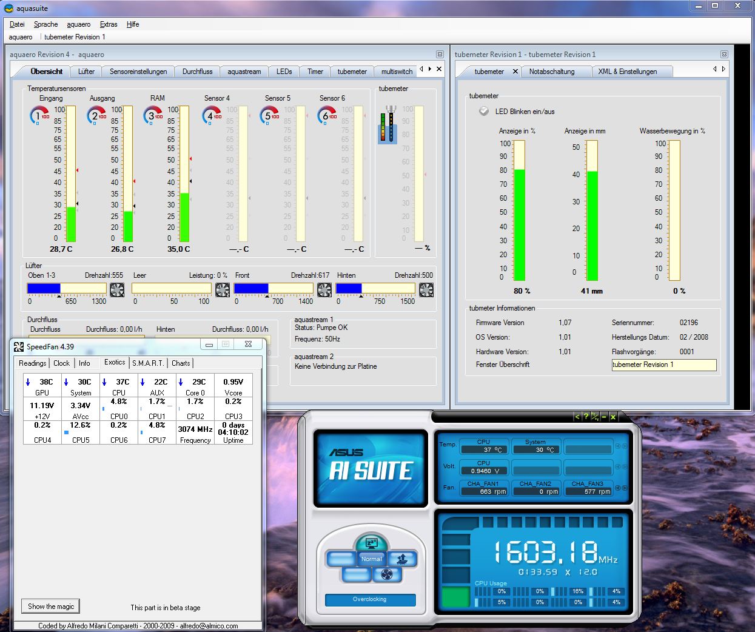Click the Eingang sensor 1 gauge icon
This screenshot has width=755, height=632.
click(39, 115)
